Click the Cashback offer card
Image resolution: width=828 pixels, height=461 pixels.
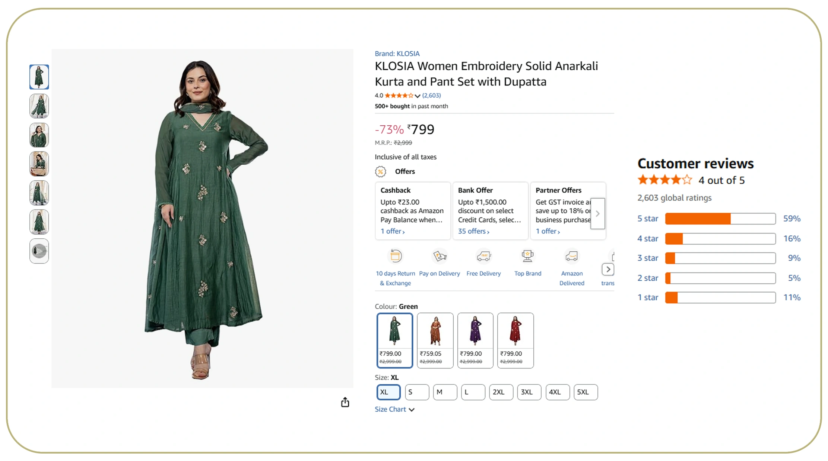[x=412, y=211]
